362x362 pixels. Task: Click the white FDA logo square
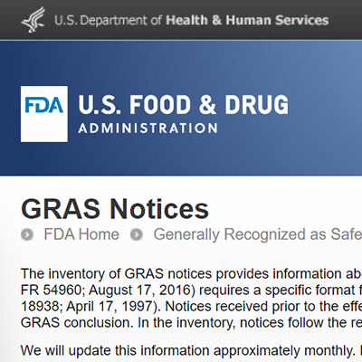click(44, 114)
